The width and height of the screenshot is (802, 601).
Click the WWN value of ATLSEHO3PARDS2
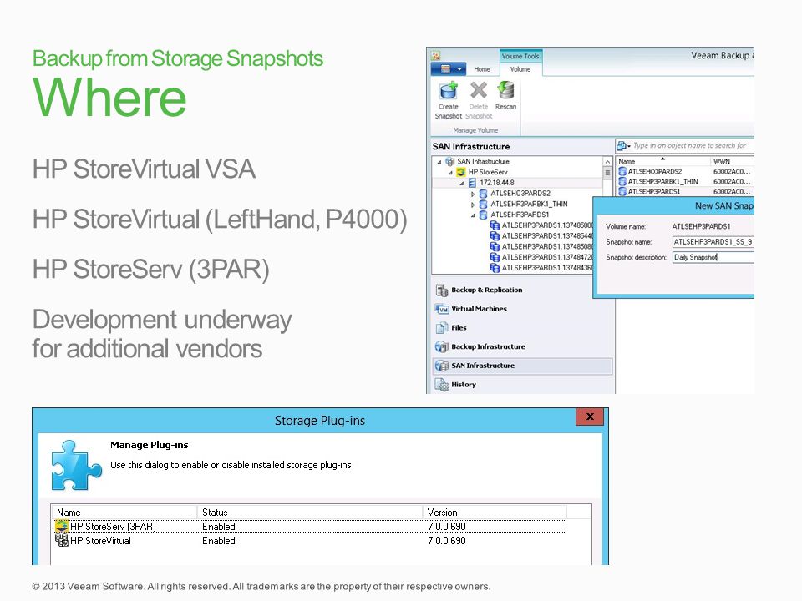coord(732,172)
